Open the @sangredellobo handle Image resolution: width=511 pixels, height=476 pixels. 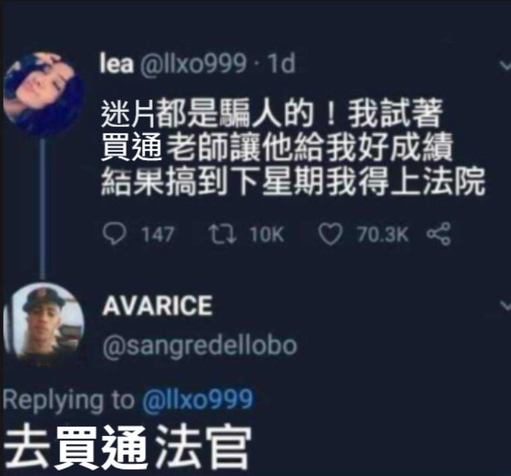pos(200,346)
